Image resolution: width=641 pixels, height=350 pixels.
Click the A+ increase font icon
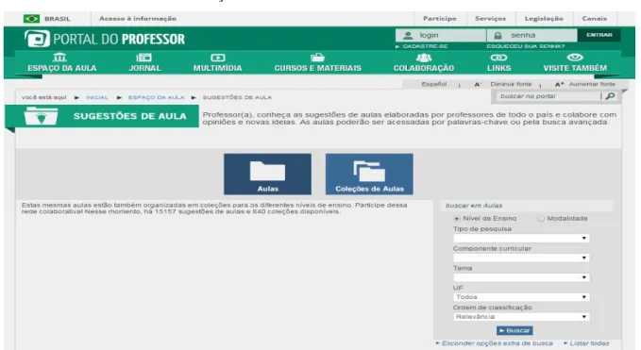pyautogui.click(x=559, y=84)
